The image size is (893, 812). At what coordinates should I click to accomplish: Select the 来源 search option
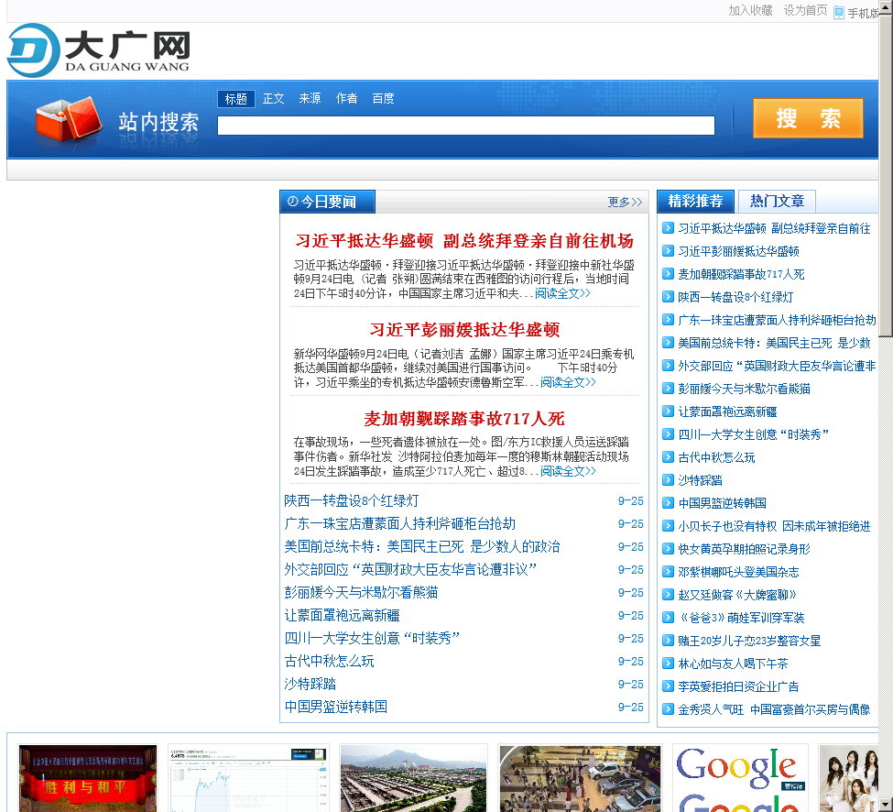(x=310, y=99)
